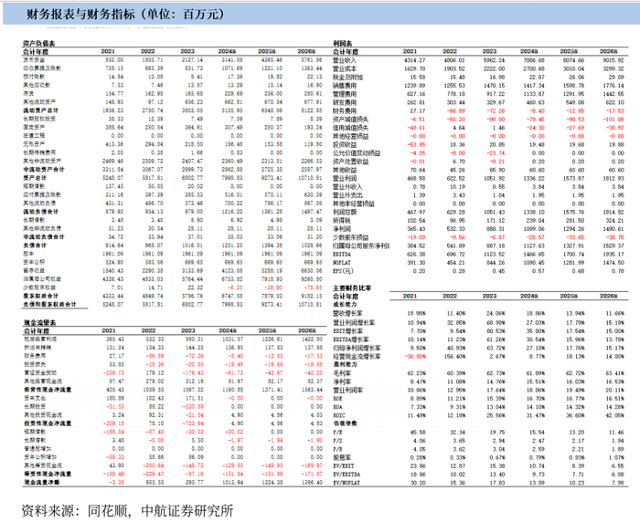
Task: Select the 经营现金流增长率 row label
Action: pos(357,356)
